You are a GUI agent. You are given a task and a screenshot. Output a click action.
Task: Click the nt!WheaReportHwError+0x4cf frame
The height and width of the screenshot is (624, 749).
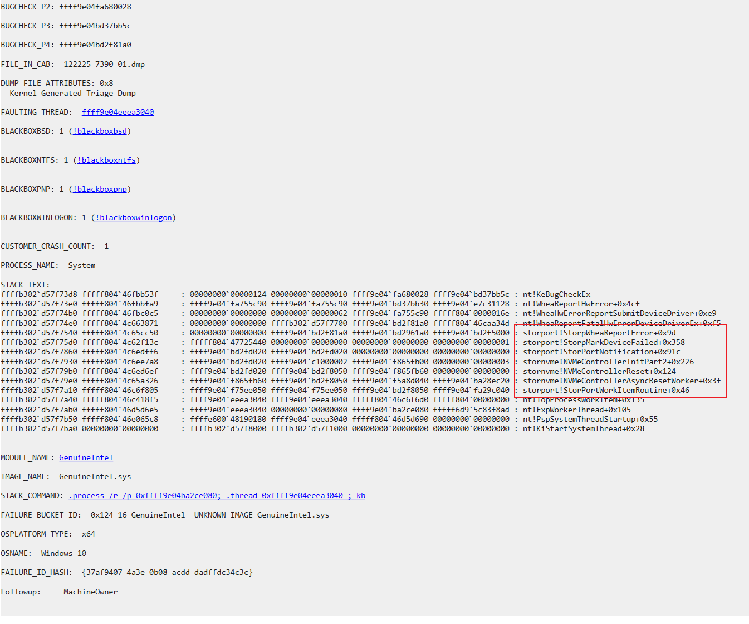pos(581,304)
